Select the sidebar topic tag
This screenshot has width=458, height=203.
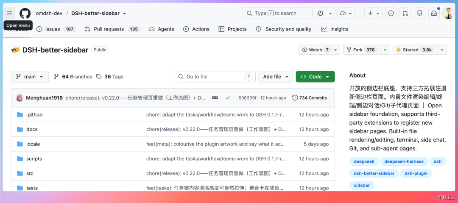(362, 185)
